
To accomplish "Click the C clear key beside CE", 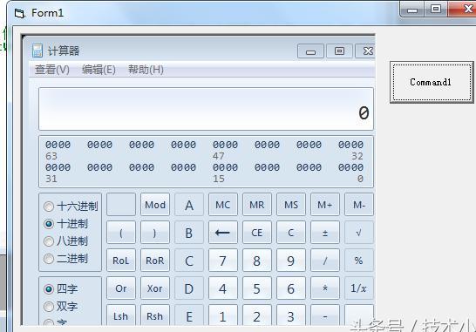I will (x=291, y=233).
